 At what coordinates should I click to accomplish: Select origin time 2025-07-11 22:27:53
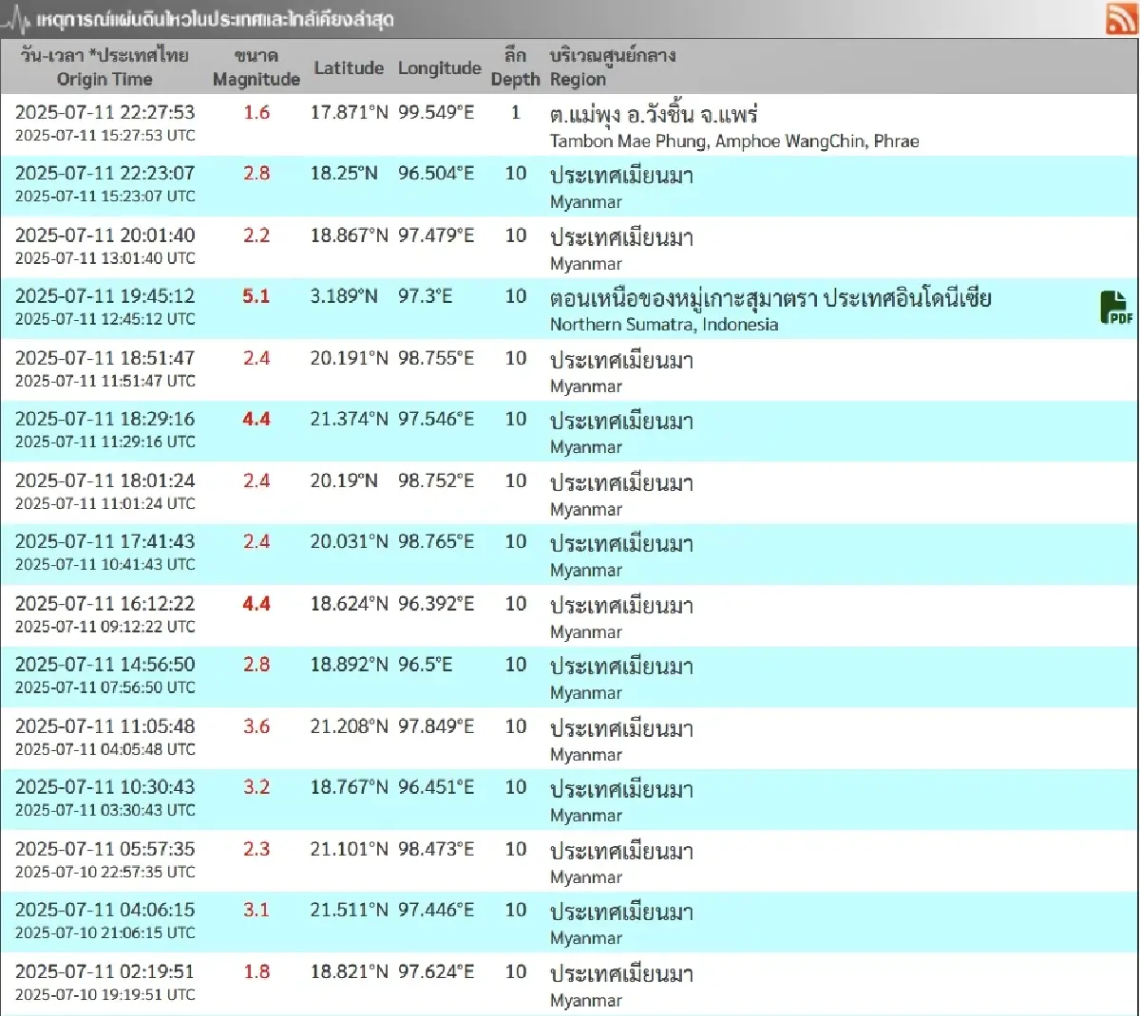pyautogui.click(x=104, y=112)
